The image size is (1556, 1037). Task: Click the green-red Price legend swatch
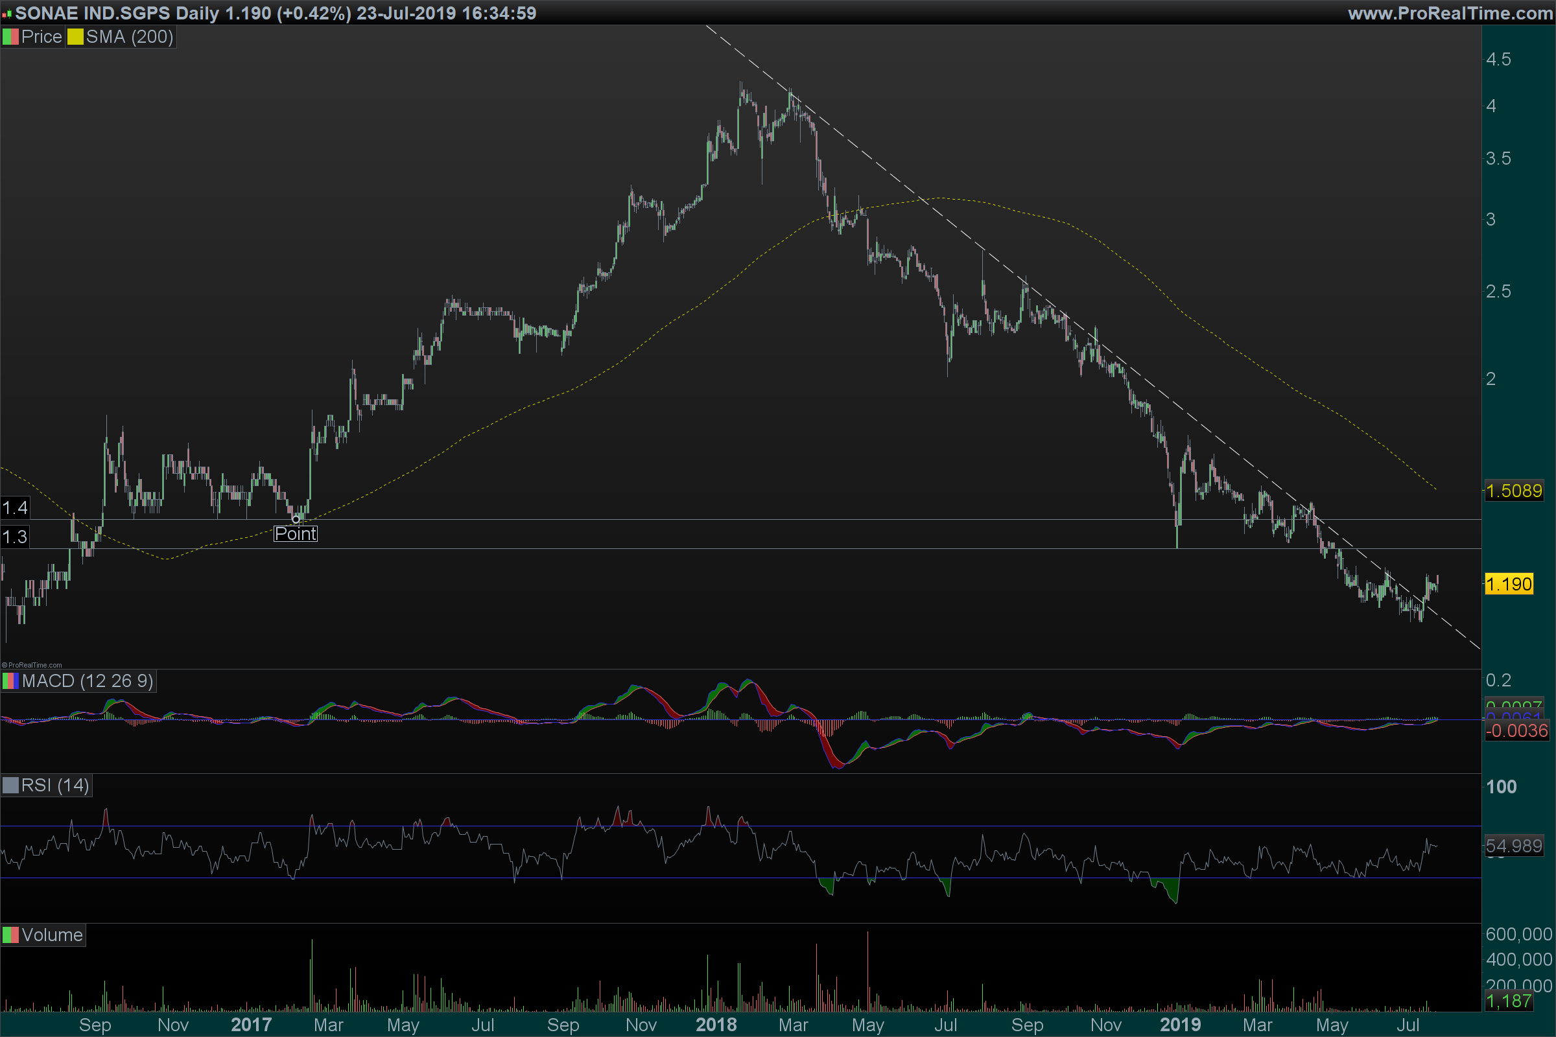pos(10,37)
